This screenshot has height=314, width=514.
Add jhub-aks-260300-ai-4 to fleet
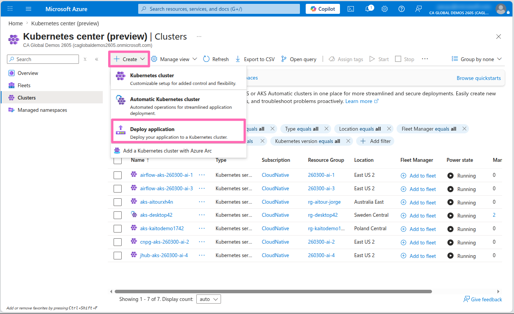point(419,256)
